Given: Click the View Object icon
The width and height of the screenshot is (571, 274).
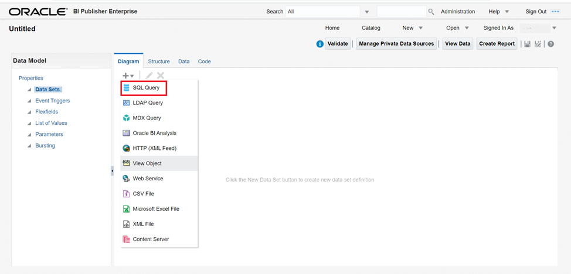Looking at the screenshot, I should (x=127, y=163).
